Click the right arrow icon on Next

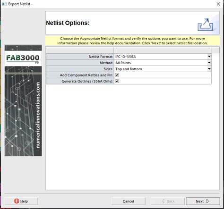click(207, 201)
